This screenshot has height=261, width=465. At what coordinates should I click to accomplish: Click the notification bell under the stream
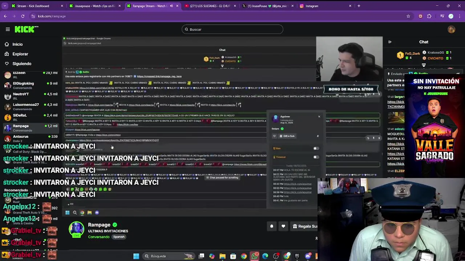point(272,226)
